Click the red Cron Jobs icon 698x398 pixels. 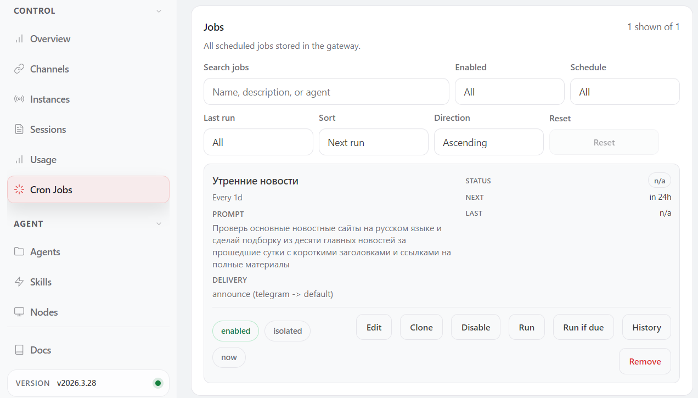click(19, 189)
